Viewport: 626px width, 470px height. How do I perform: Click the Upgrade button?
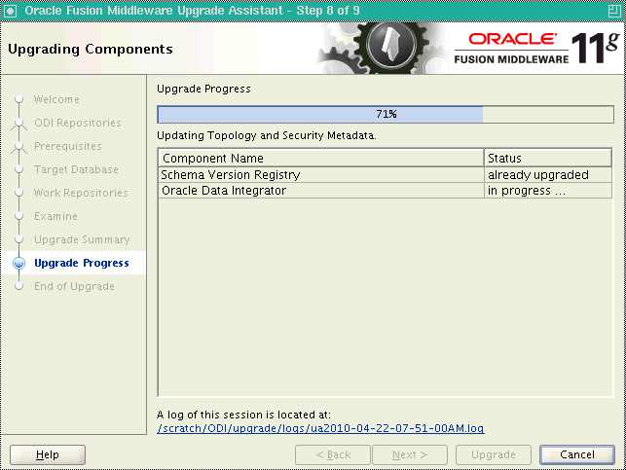coord(494,454)
